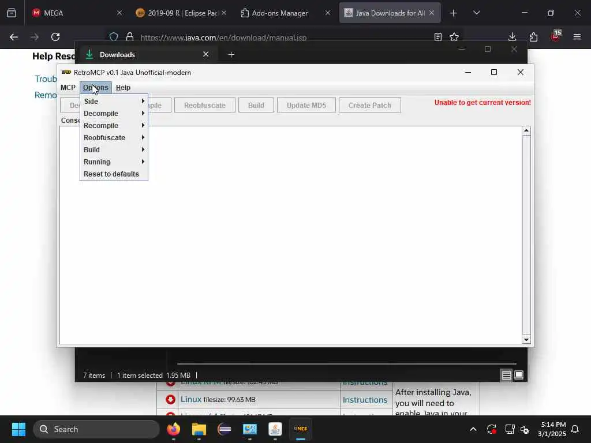Click 'Unable to get current version!' message

point(482,103)
